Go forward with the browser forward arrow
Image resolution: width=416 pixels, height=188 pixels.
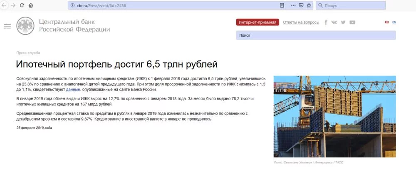coord(13,5)
